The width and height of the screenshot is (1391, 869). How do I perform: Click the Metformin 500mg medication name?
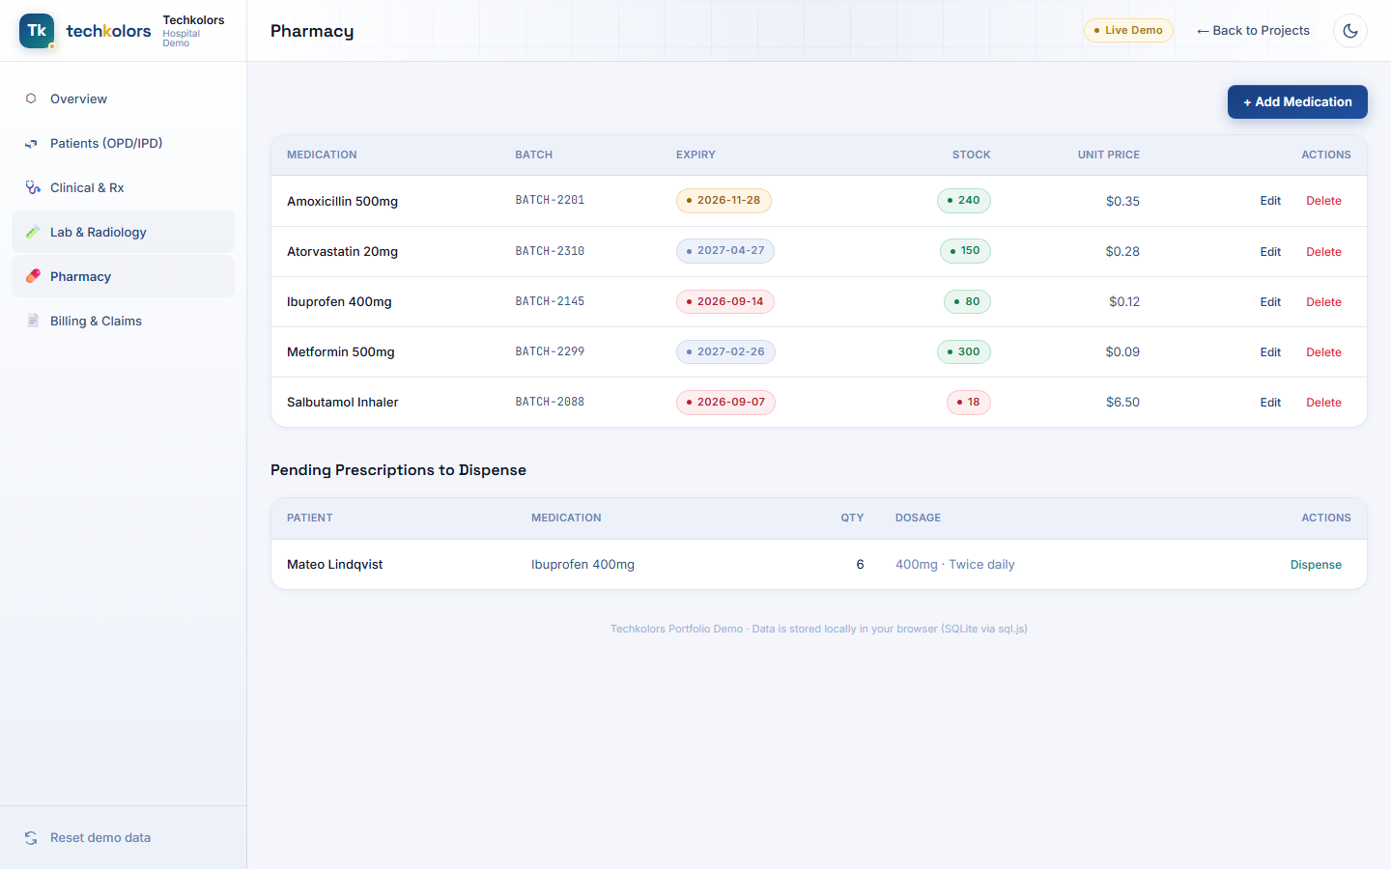point(341,352)
